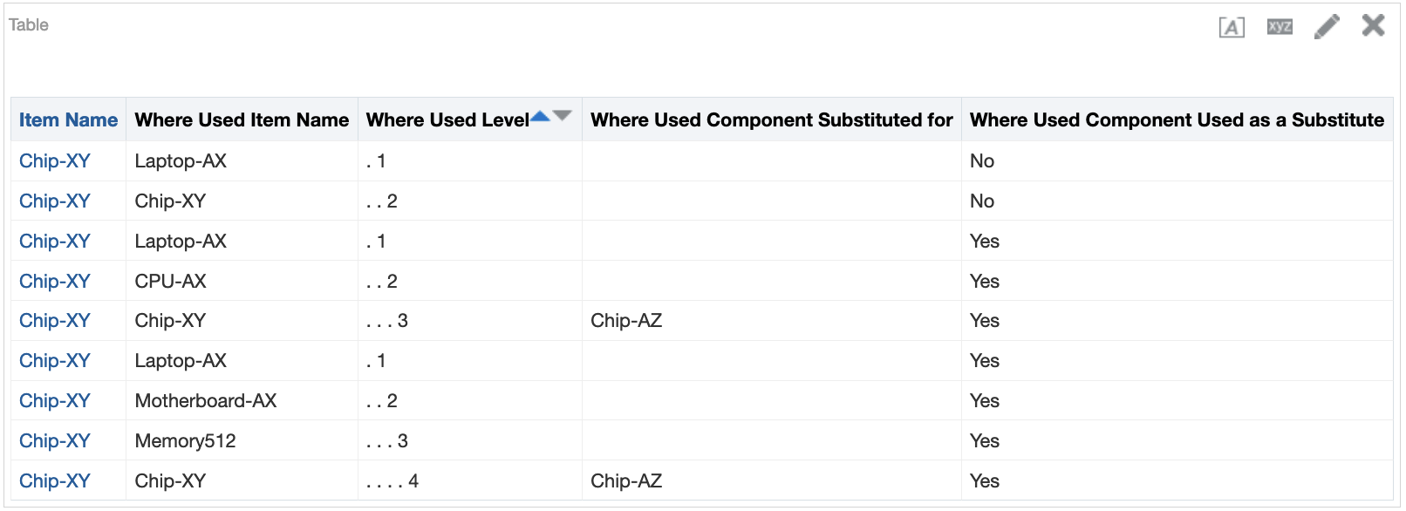
Task: Open Chip-XY link in Memory512 row
Action: [55, 440]
